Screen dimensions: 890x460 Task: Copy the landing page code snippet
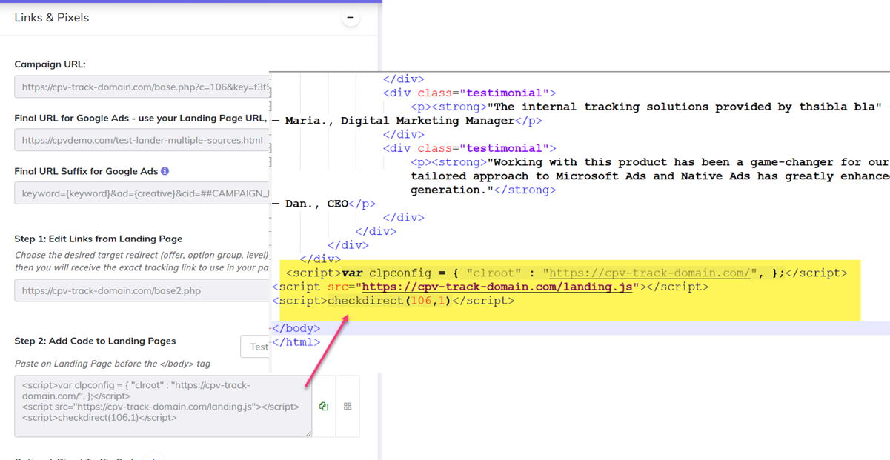(x=324, y=406)
